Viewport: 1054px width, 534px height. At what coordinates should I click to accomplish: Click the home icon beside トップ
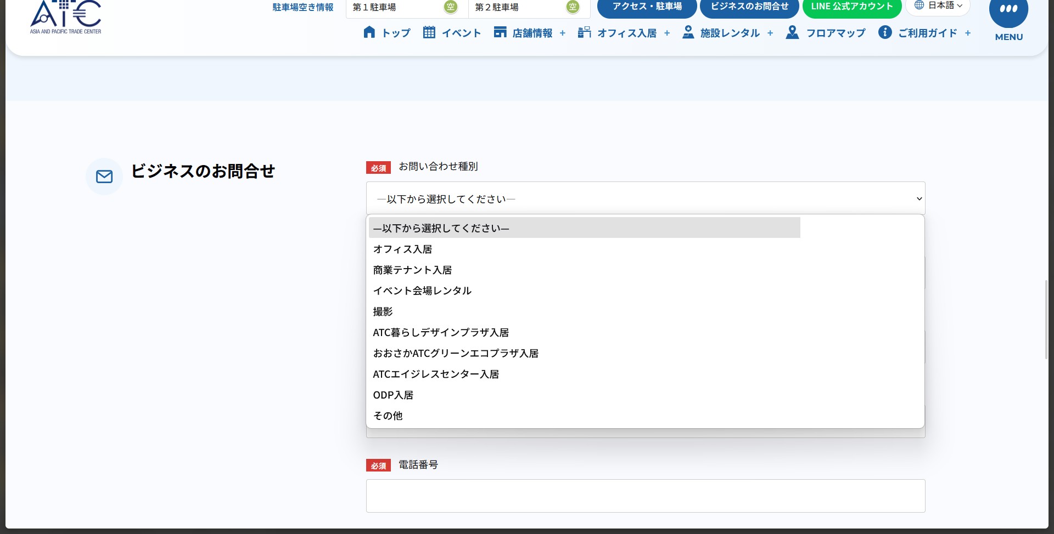(x=369, y=32)
